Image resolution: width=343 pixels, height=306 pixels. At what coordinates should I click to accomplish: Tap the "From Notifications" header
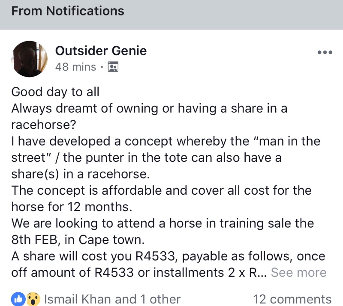point(68,11)
